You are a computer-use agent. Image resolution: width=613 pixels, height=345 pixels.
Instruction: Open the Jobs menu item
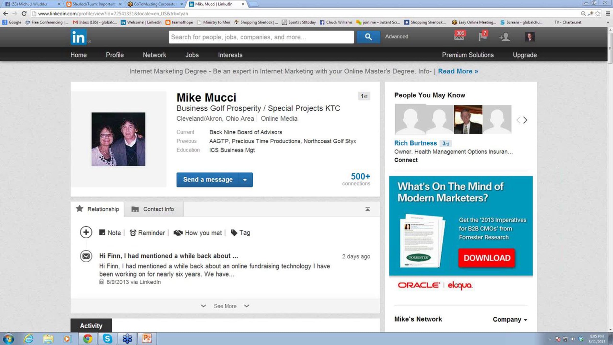[192, 55]
